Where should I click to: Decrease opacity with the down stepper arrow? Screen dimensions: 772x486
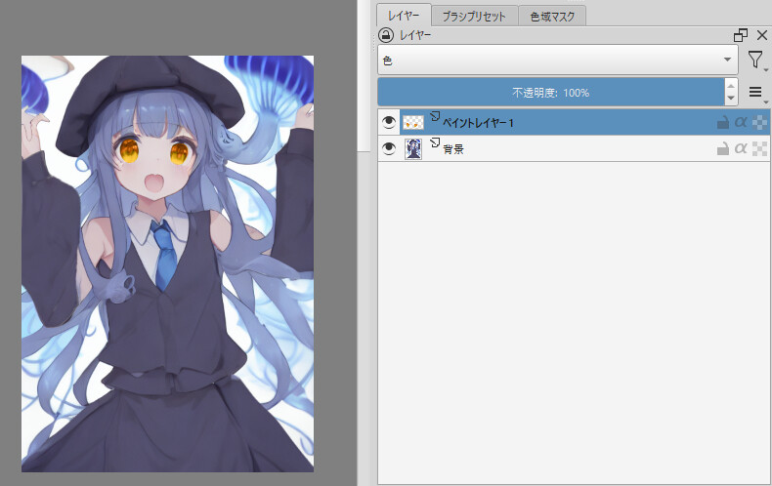(x=731, y=99)
